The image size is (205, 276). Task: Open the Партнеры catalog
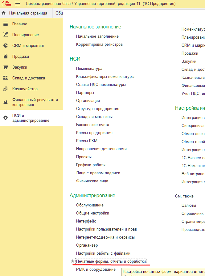(85, 93)
